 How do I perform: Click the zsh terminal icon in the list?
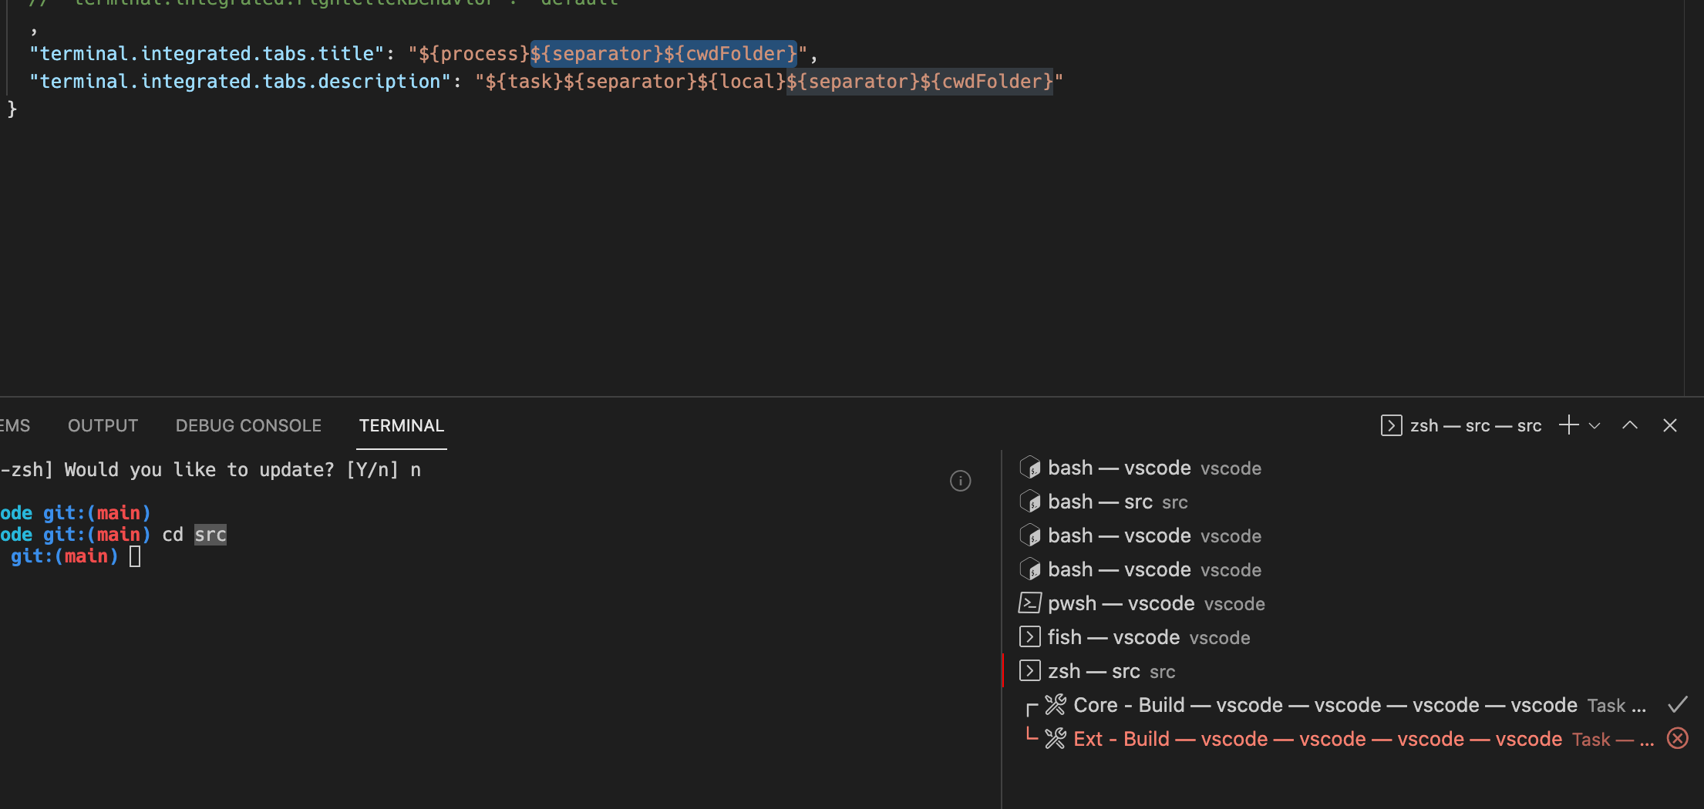1029,670
